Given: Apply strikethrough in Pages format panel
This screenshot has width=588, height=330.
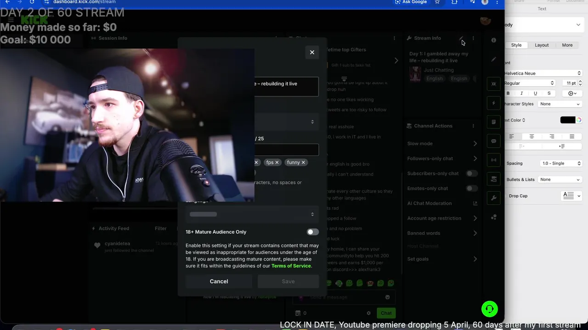Looking at the screenshot, I should coord(549,93).
